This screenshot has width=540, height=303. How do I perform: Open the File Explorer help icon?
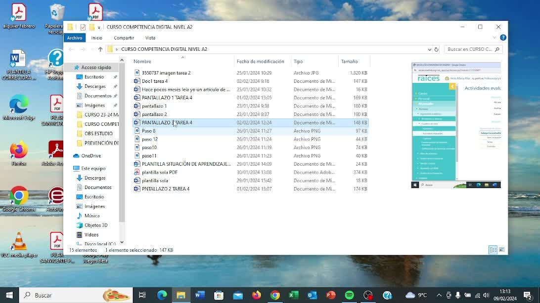[503, 38]
